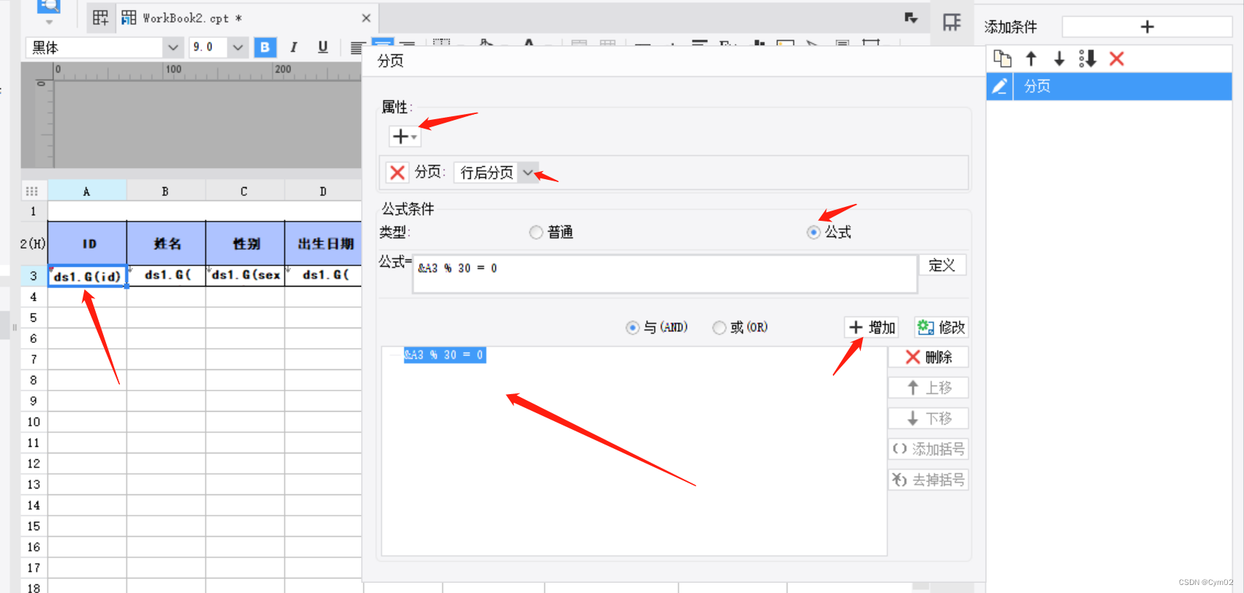Click the 去掉括号 remove brackets button
1244x593 pixels.
click(928, 480)
